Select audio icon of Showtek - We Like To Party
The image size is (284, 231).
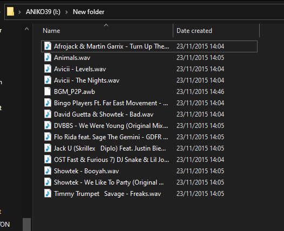click(48, 182)
